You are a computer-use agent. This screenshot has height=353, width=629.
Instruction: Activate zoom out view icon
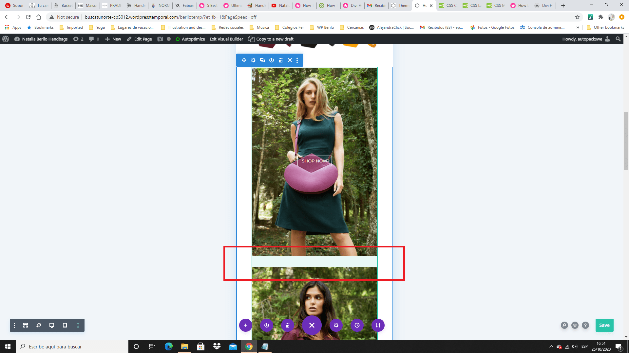pos(39,325)
